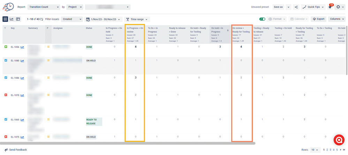The width and height of the screenshot is (348, 155).
Task: Expand the Project grouping dropdown
Action: click(75, 7)
